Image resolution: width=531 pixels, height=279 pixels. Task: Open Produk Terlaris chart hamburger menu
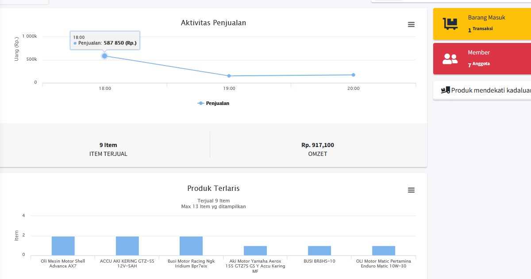coord(411,190)
